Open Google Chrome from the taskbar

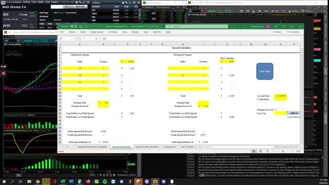(38, 181)
